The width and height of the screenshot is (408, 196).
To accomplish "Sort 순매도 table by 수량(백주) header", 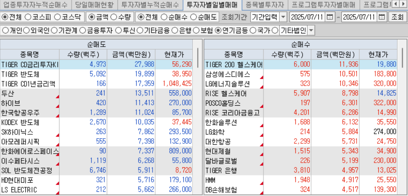I will (x=83, y=55).
